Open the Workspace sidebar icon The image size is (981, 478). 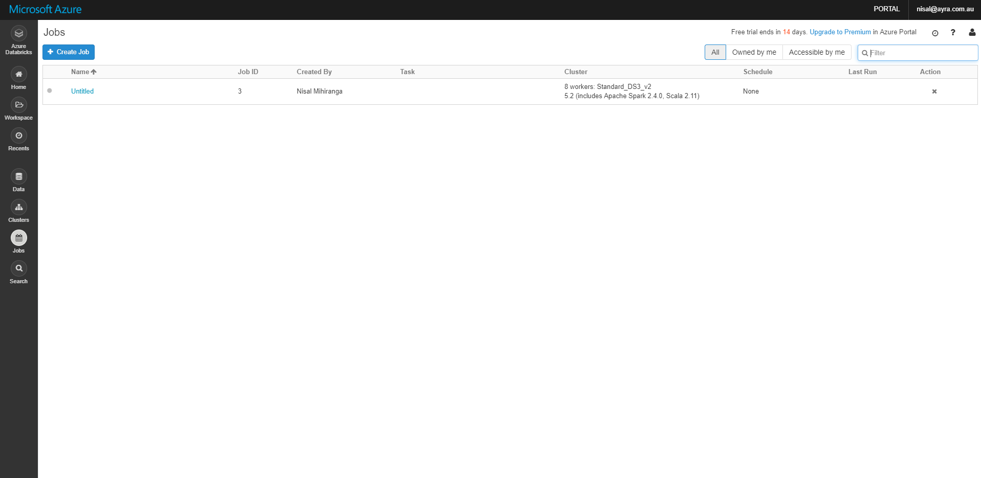[19, 105]
